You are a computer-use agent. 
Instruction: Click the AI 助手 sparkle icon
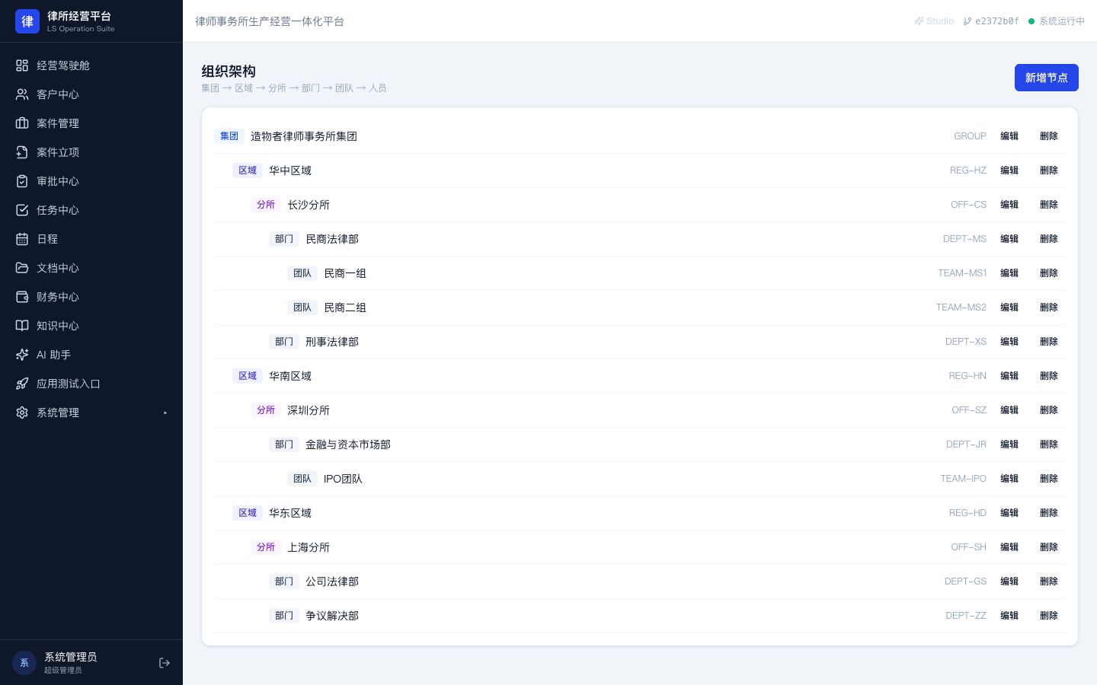pyautogui.click(x=22, y=355)
